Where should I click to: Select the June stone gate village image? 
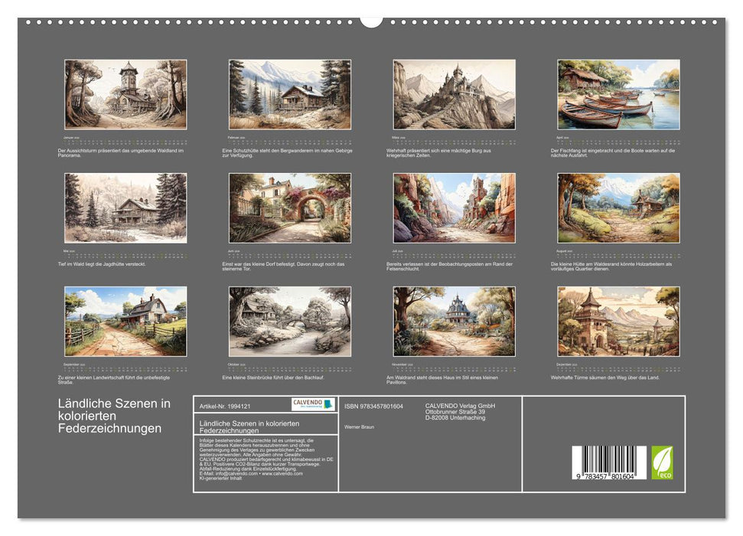click(290, 208)
